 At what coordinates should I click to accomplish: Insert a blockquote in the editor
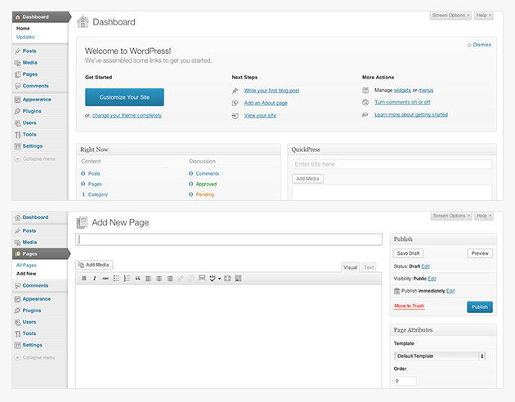137,279
